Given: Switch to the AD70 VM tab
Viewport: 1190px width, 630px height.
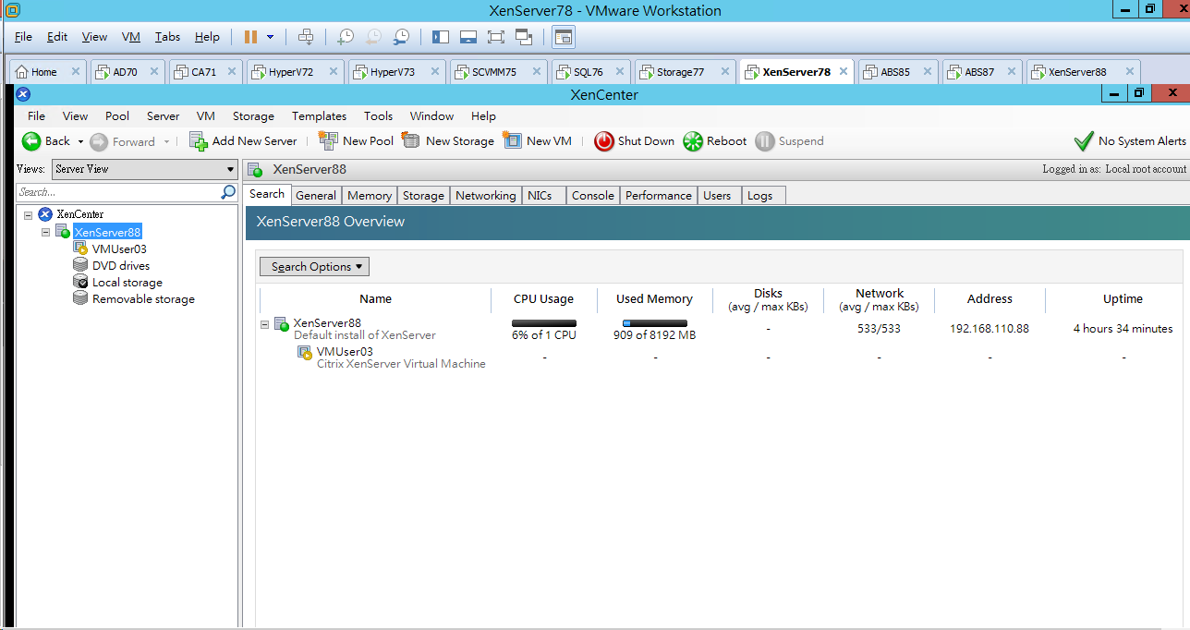Looking at the screenshot, I should (x=125, y=72).
